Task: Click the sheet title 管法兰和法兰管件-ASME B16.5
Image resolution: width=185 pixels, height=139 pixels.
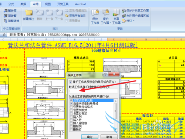Action: [x=73, y=45]
